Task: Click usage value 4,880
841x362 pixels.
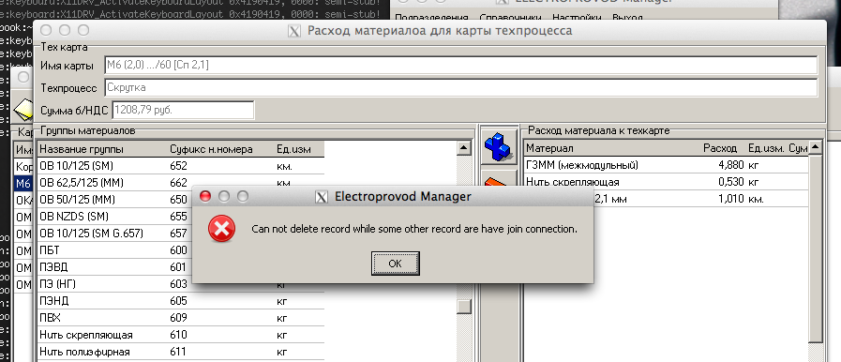Action: [731, 165]
